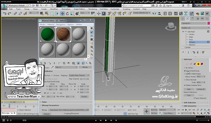The height and width of the screenshot is (123, 211).
Task: Click the Hide button
Action: pyautogui.click(x=189, y=89)
